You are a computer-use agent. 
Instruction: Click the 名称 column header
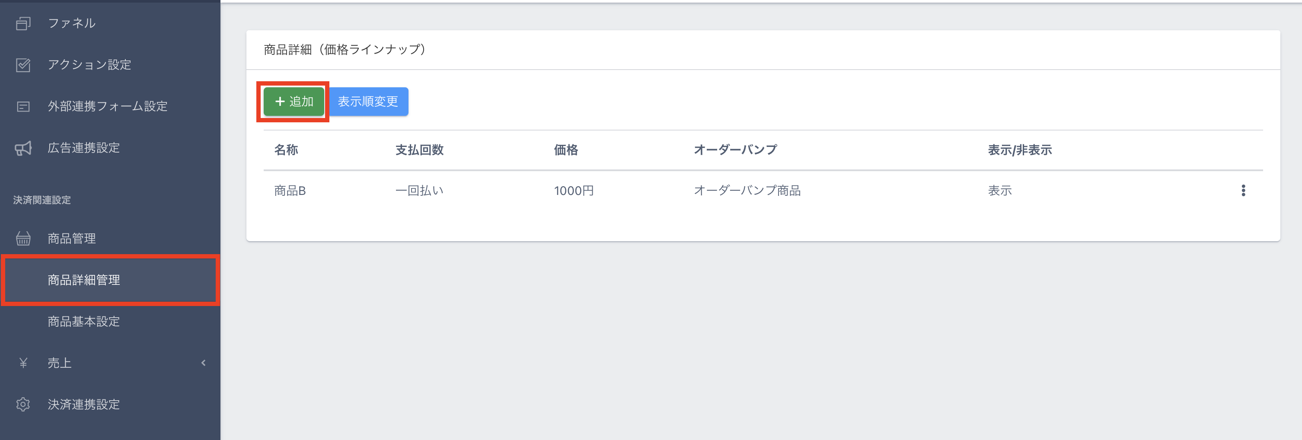[286, 150]
